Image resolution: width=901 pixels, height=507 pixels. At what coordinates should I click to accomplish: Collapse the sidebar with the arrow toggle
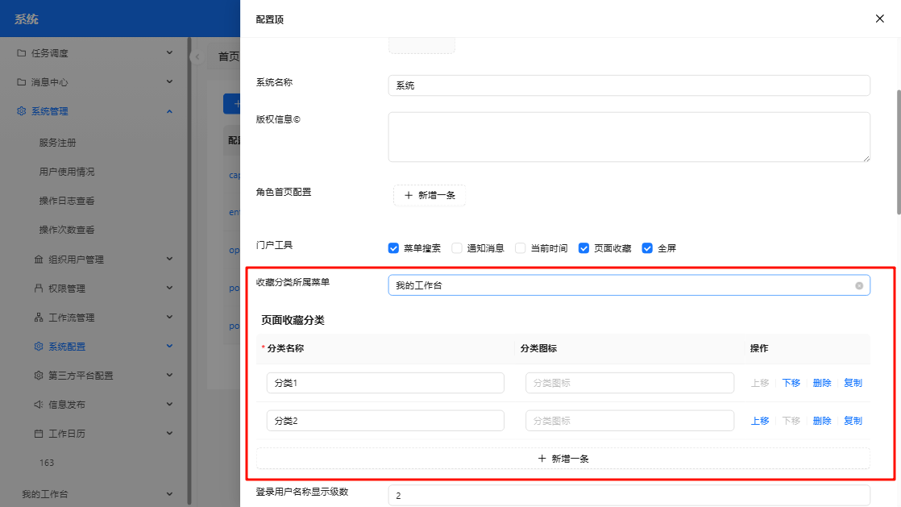[197, 57]
